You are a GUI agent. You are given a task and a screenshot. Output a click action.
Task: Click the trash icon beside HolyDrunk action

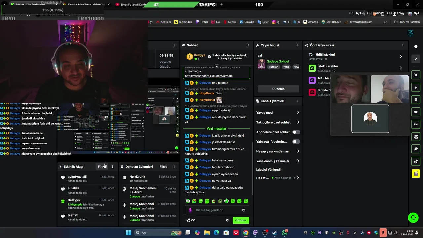click(125, 178)
